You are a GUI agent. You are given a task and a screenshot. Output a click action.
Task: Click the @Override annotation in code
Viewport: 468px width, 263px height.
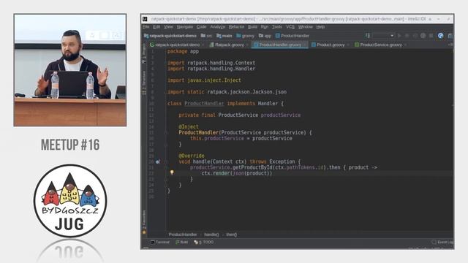(192, 156)
